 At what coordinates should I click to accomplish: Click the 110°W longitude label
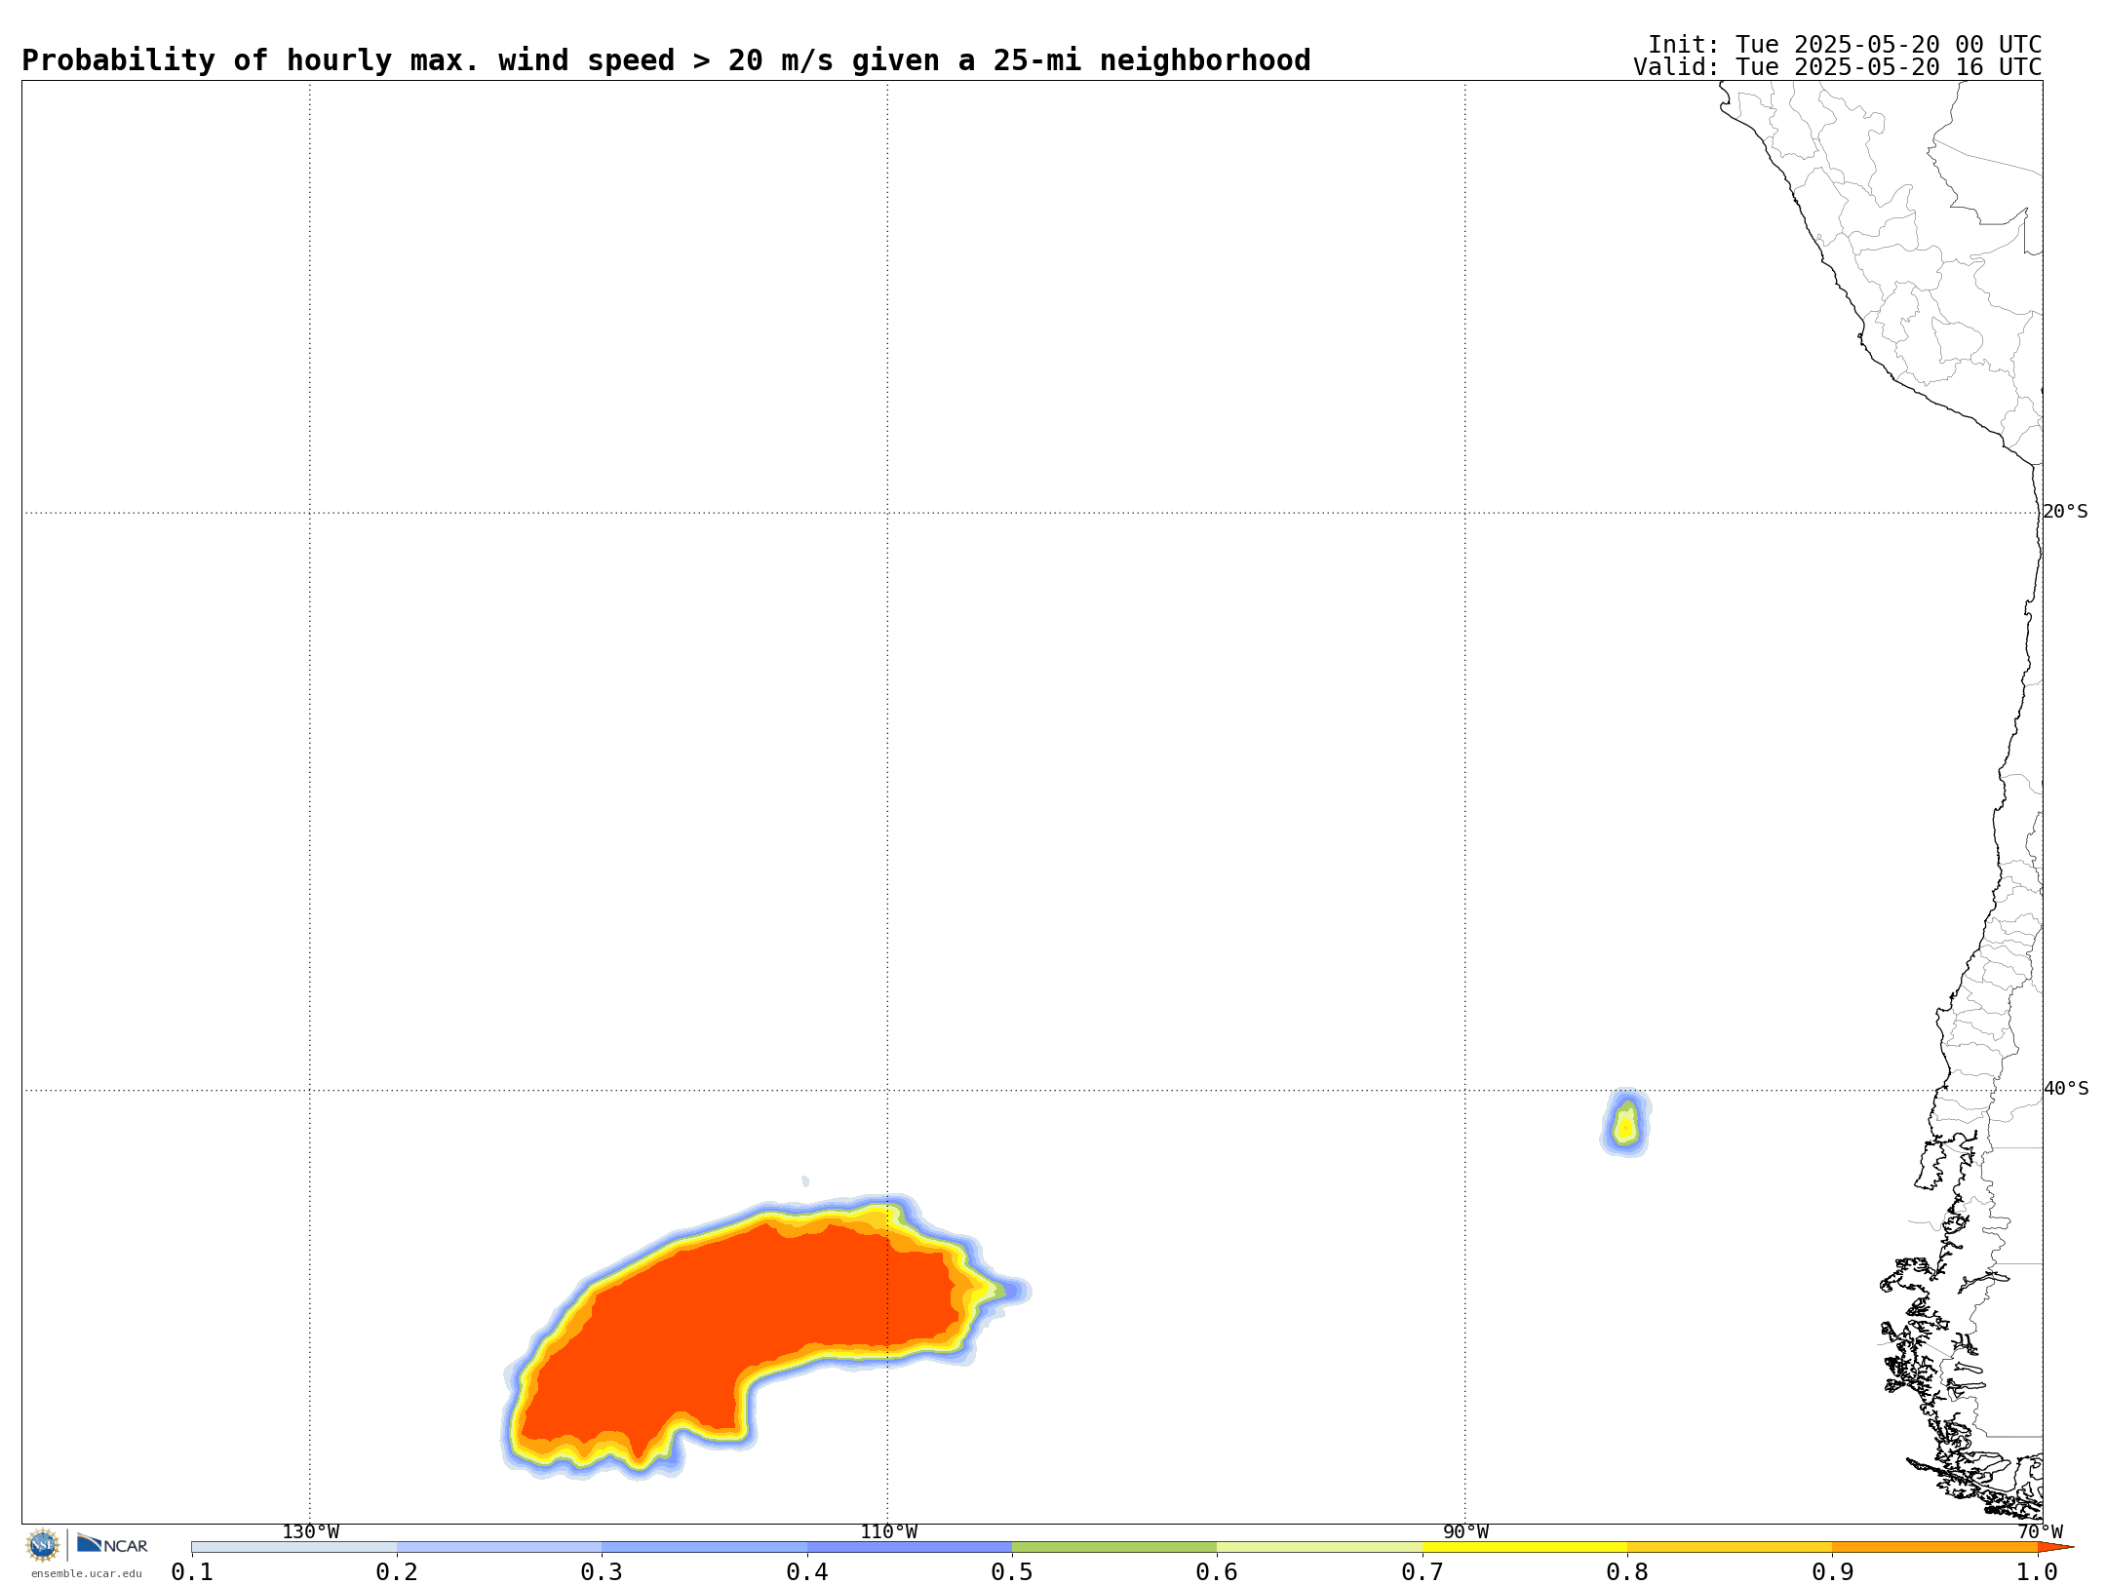click(x=888, y=1532)
